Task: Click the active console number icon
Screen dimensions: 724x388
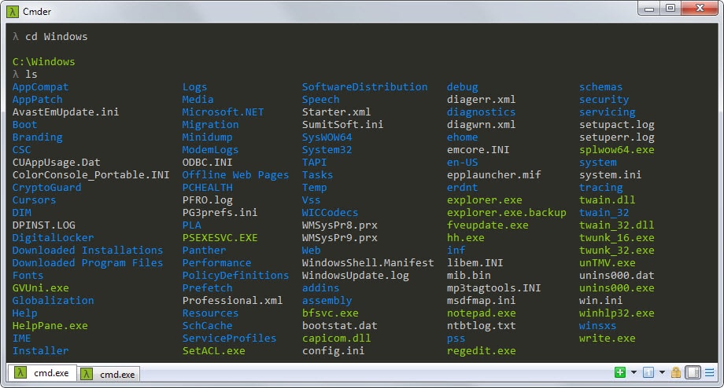Action: (649, 372)
